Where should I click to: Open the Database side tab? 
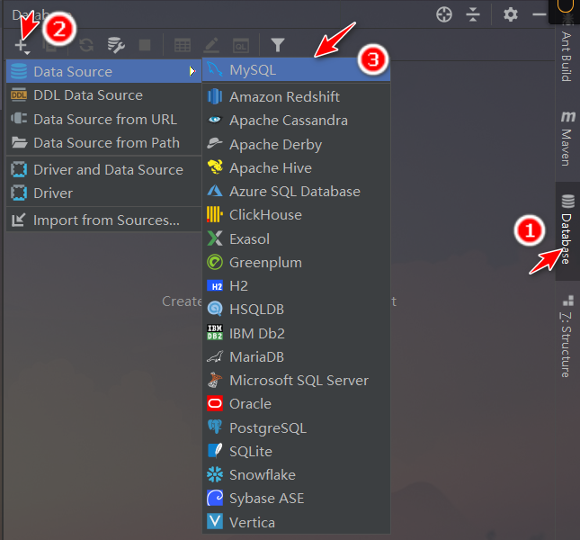click(567, 231)
